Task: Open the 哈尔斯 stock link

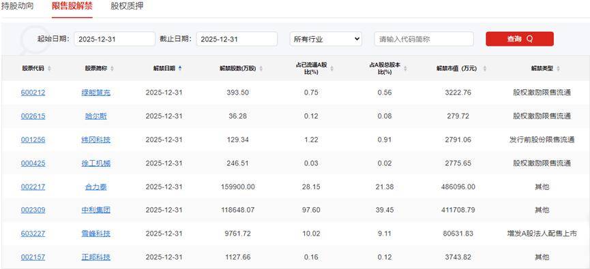Action: pyautogui.click(x=96, y=116)
